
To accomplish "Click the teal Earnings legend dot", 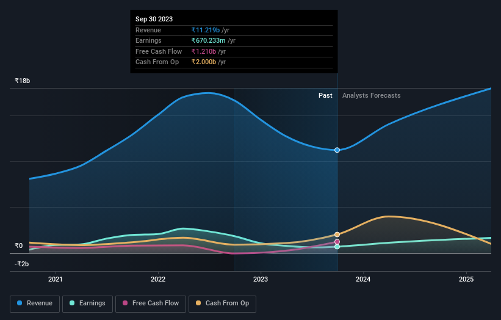I will click(x=72, y=303).
